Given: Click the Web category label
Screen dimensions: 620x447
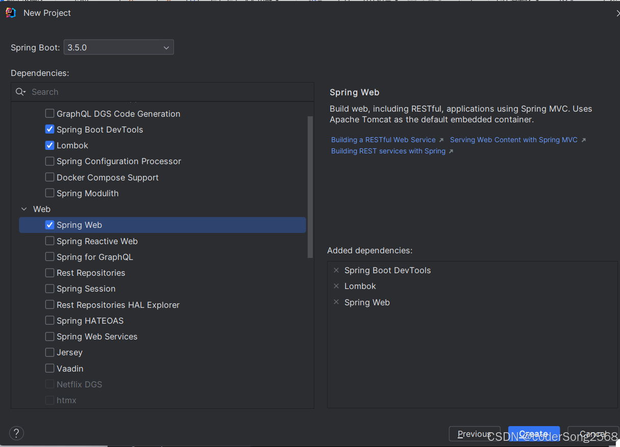Looking at the screenshot, I should point(42,209).
